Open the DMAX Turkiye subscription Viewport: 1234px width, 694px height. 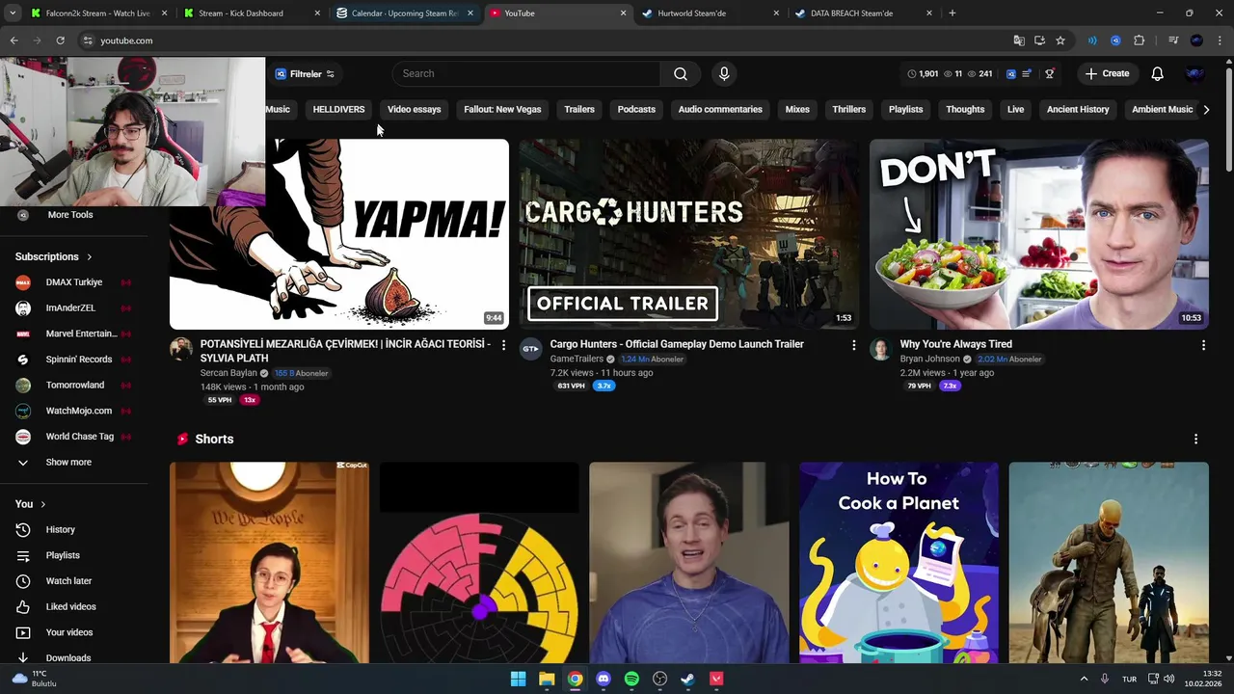pyautogui.click(x=73, y=282)
